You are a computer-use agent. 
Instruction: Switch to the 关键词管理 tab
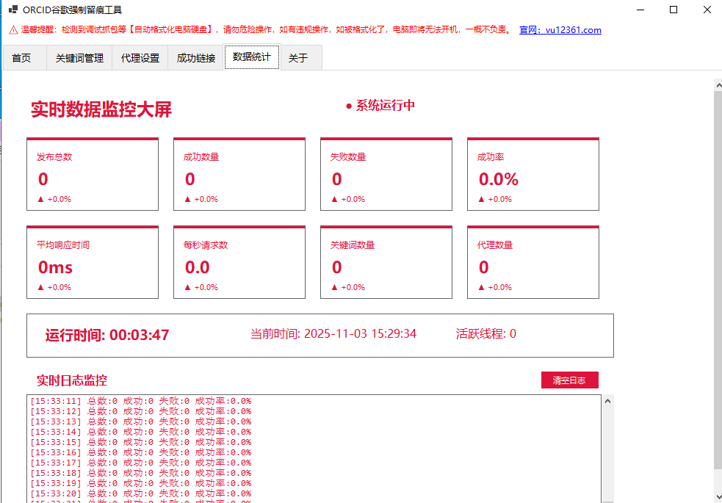(79, 58)
